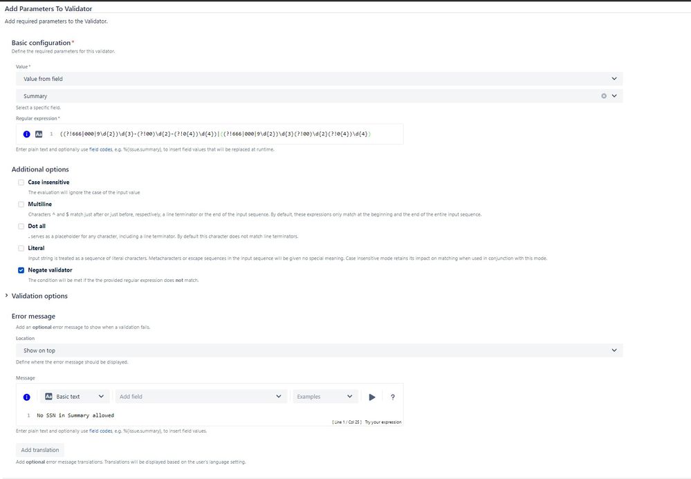Click the Basic configuration heading
Viewport: 691px width, 479px height.
(x=41, y=43)
